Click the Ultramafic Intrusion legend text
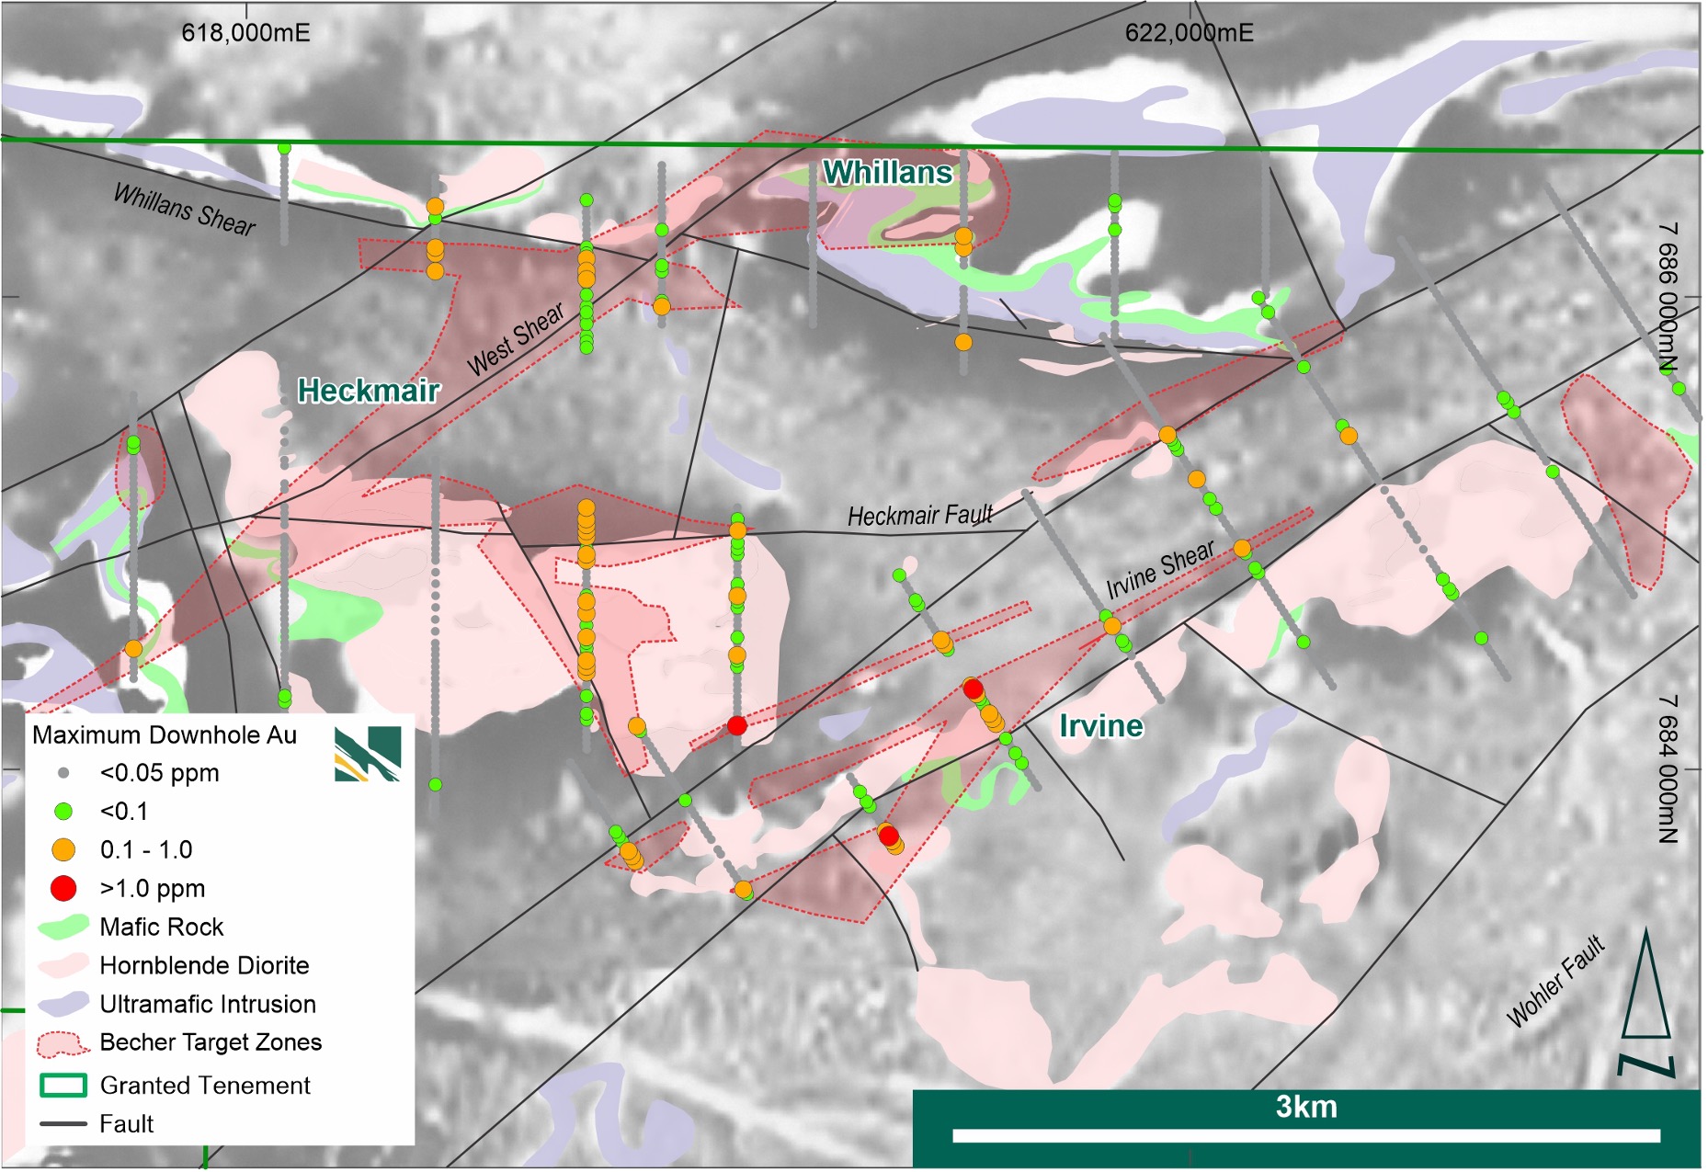 208,1004
